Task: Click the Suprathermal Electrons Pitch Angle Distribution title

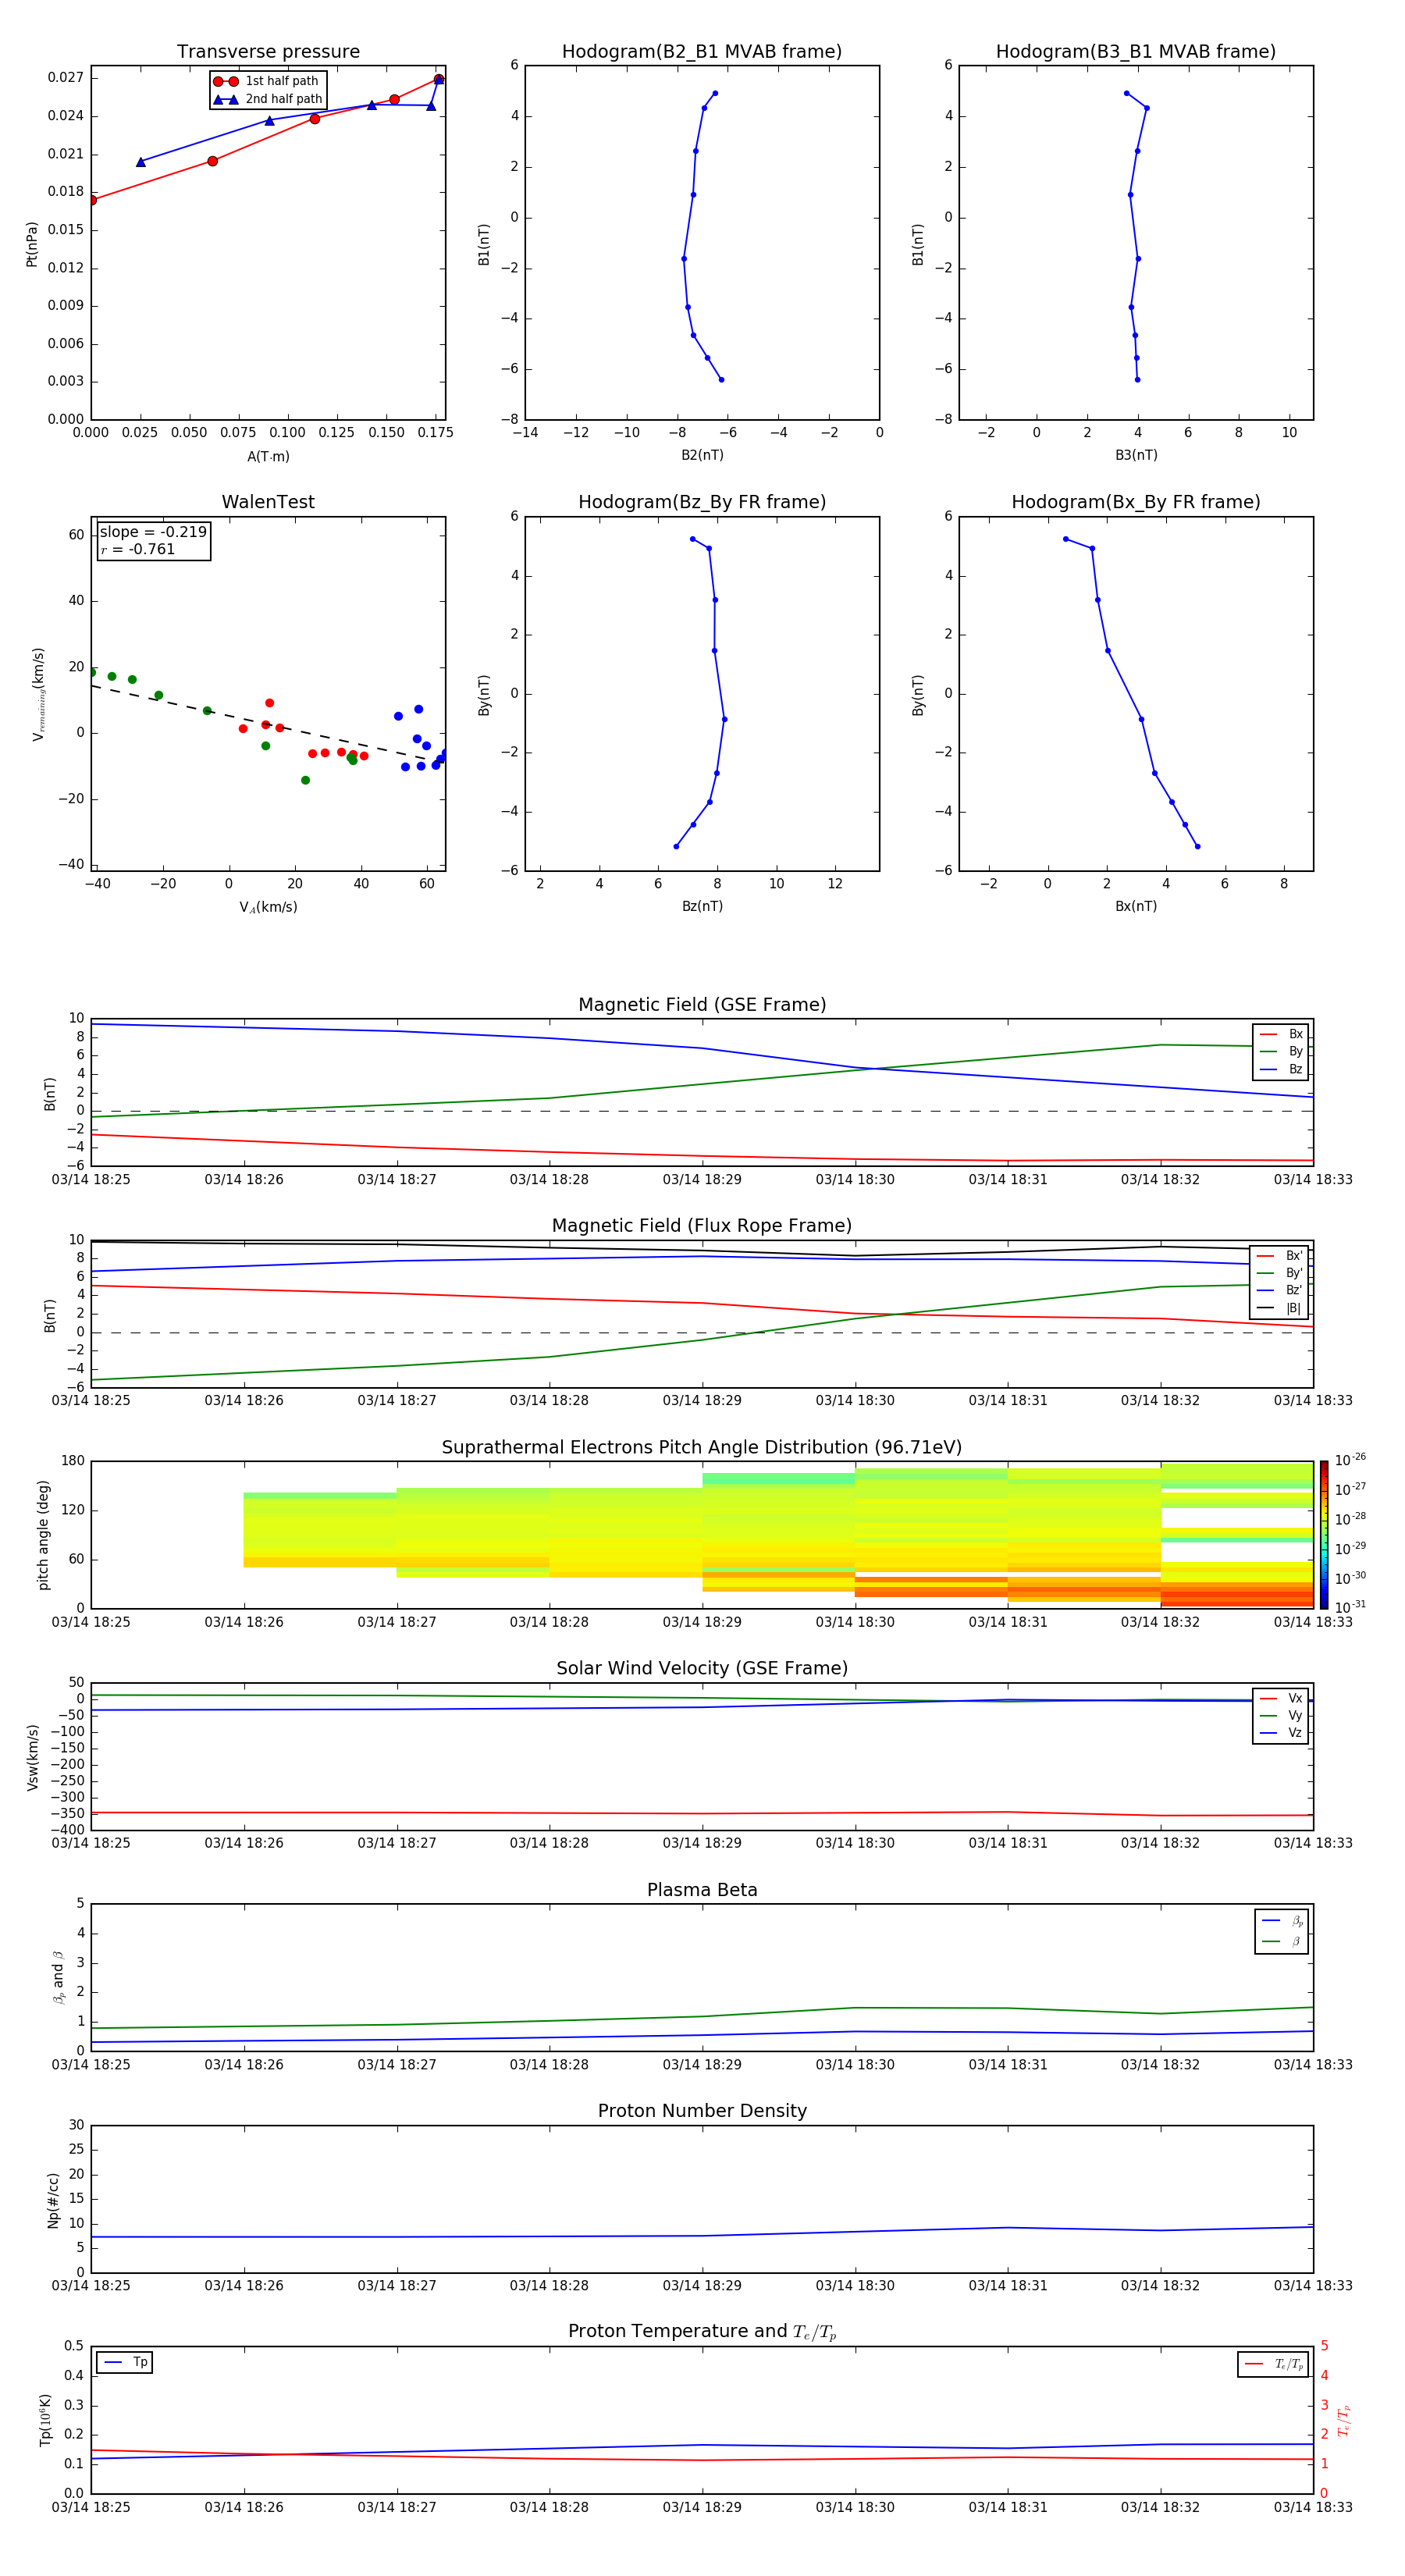Action: click(x=702, y=1448)
